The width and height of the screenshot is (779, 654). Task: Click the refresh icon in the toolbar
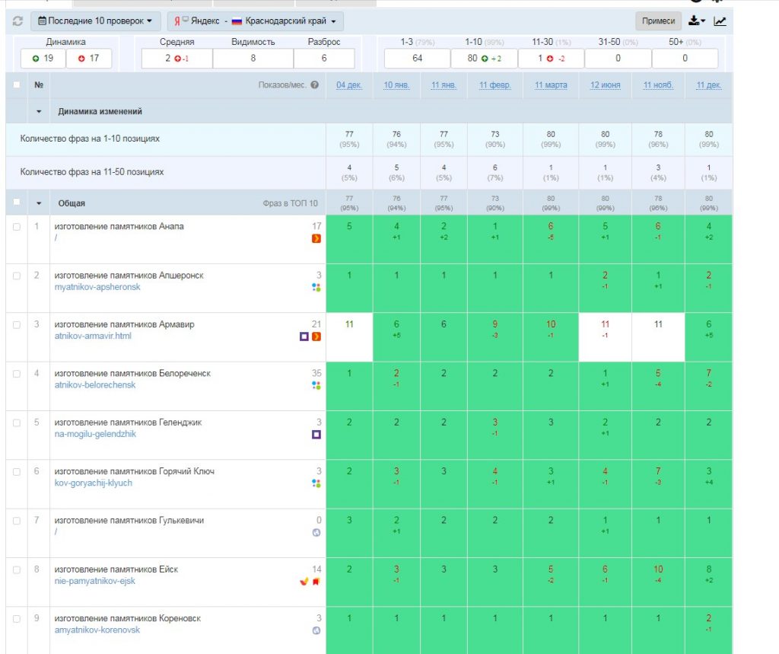click(x=18, y=21)
